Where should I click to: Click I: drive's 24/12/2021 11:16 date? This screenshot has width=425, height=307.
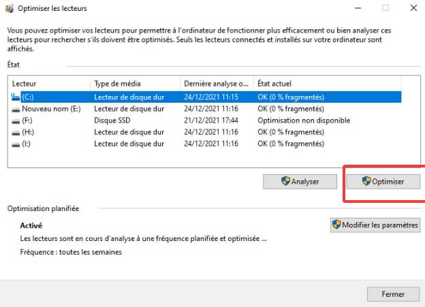click(x=211, y=144)
